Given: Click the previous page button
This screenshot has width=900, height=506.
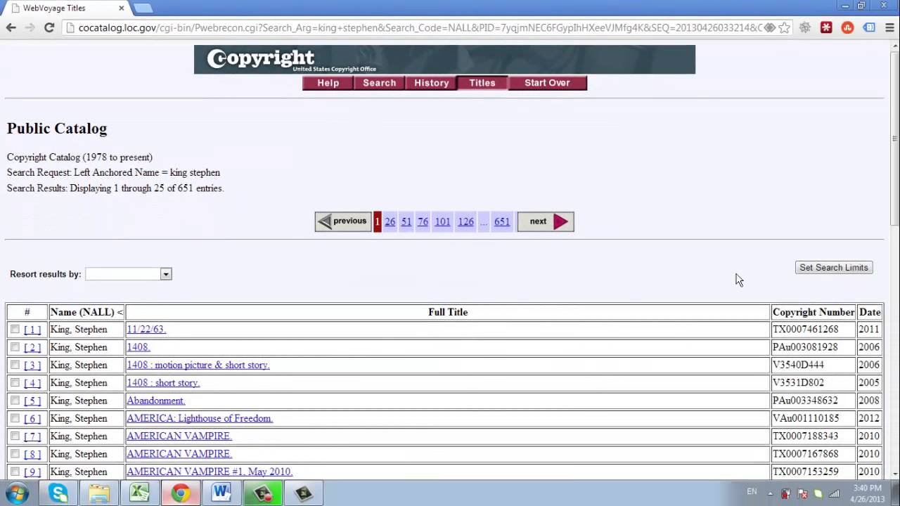Looking at the screenshot, I should (x=343, y=221).
